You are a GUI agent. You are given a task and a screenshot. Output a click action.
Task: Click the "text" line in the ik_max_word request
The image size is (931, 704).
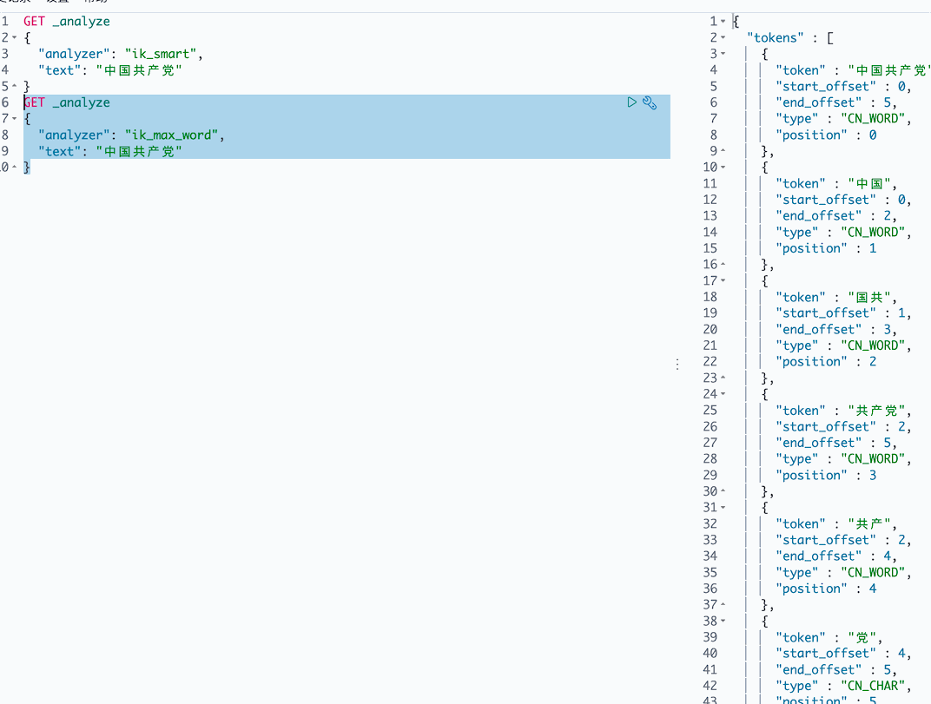click(109, 151)
